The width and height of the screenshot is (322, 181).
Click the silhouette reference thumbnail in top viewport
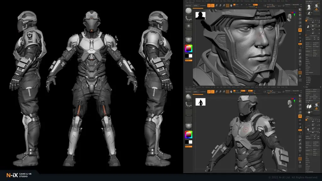(x=200, y=16)
